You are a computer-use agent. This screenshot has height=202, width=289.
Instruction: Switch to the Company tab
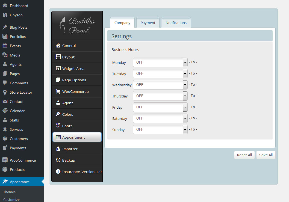coord(122,23)
